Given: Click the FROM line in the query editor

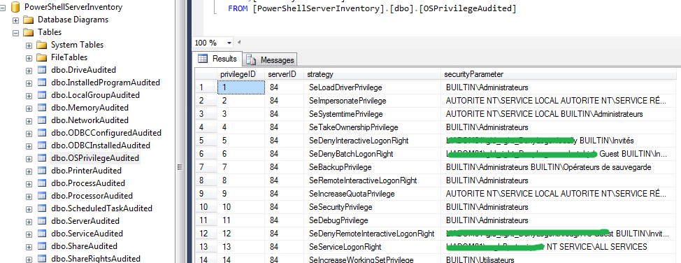Looking at the screenshot, I should coord(372,8).
